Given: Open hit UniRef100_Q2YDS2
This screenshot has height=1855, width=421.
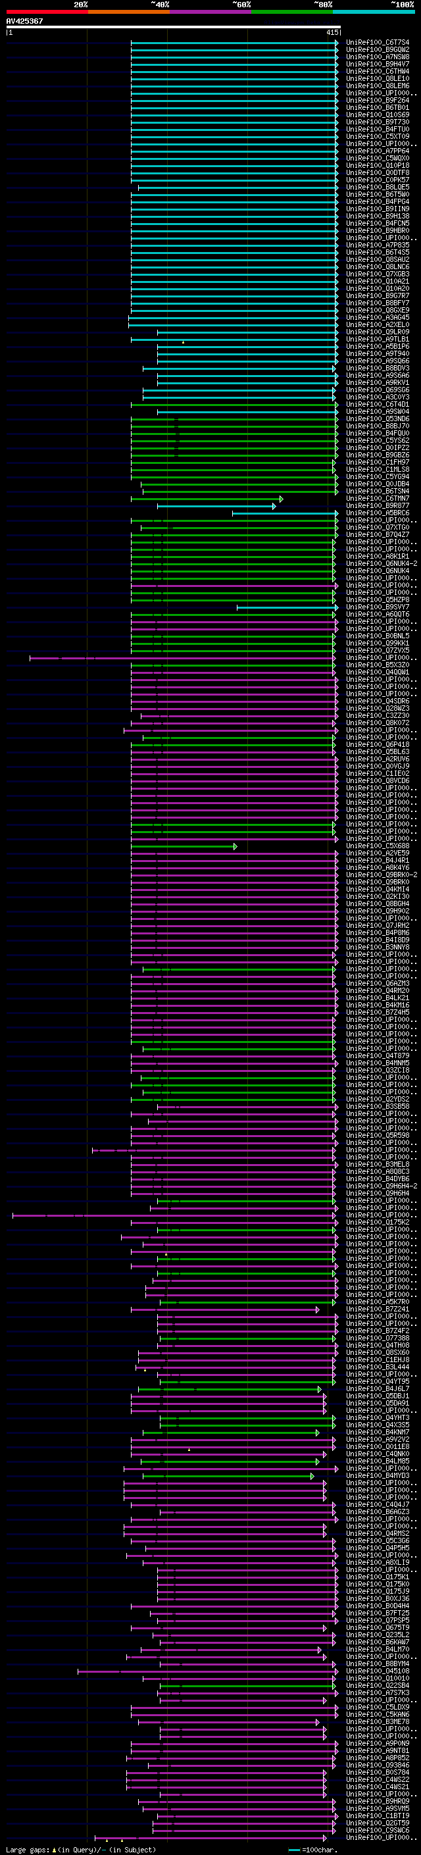Looking at the screenshot, I should (x=378, y=1099).
